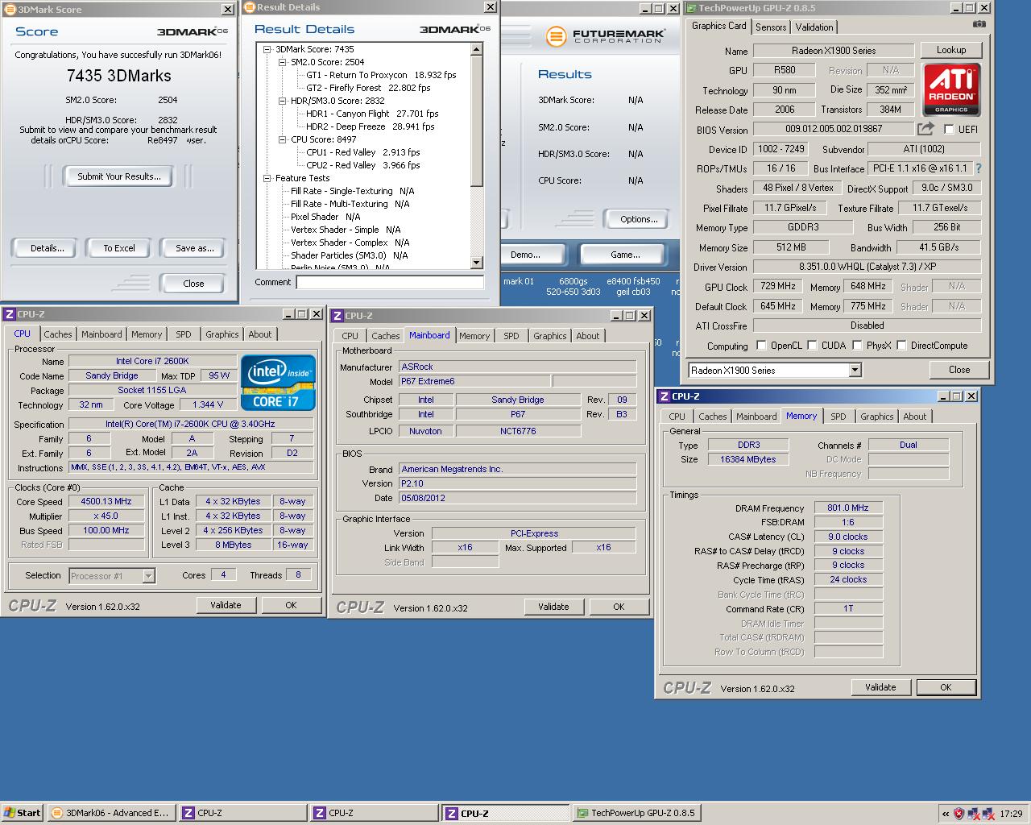
Task: Collapse the CPU Score: 8497 node
Action: click(283, 139)
